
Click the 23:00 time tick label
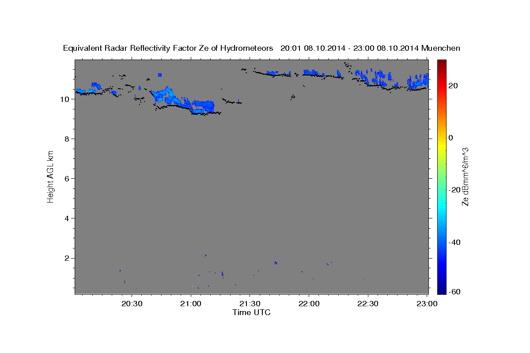click(x=427, y=304)
